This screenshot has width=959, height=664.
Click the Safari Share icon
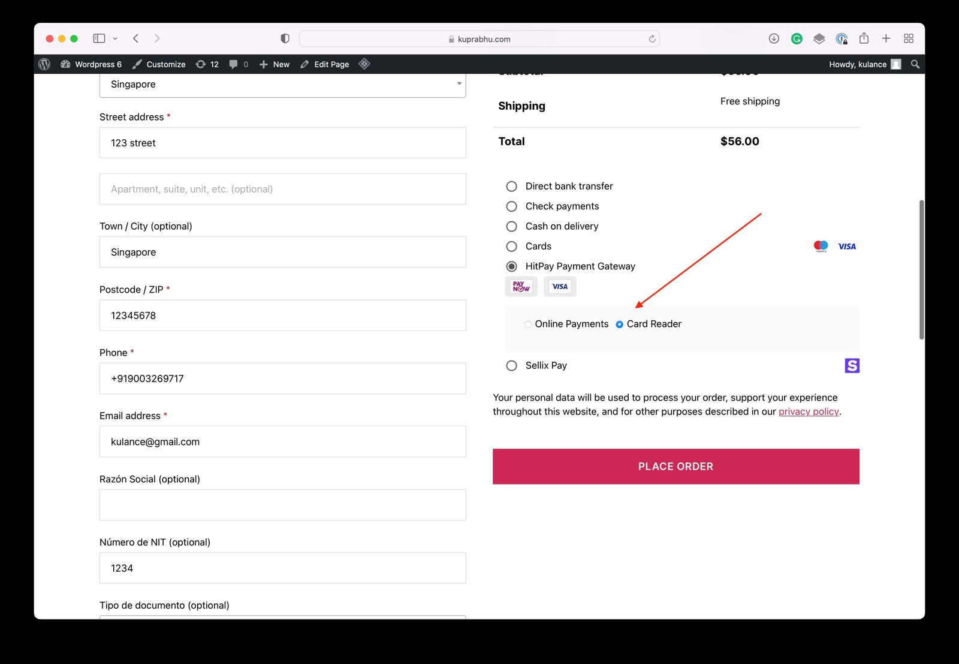tap(864, 38)
